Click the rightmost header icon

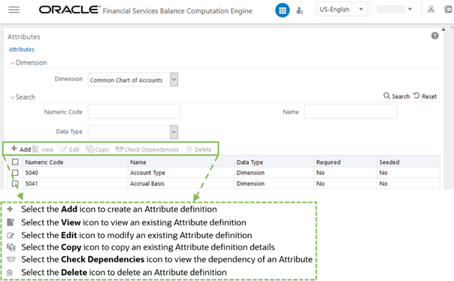point(449,9)
